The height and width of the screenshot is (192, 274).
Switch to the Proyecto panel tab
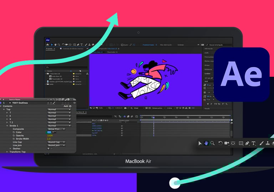pyautogui.click(x=49, y=49)
